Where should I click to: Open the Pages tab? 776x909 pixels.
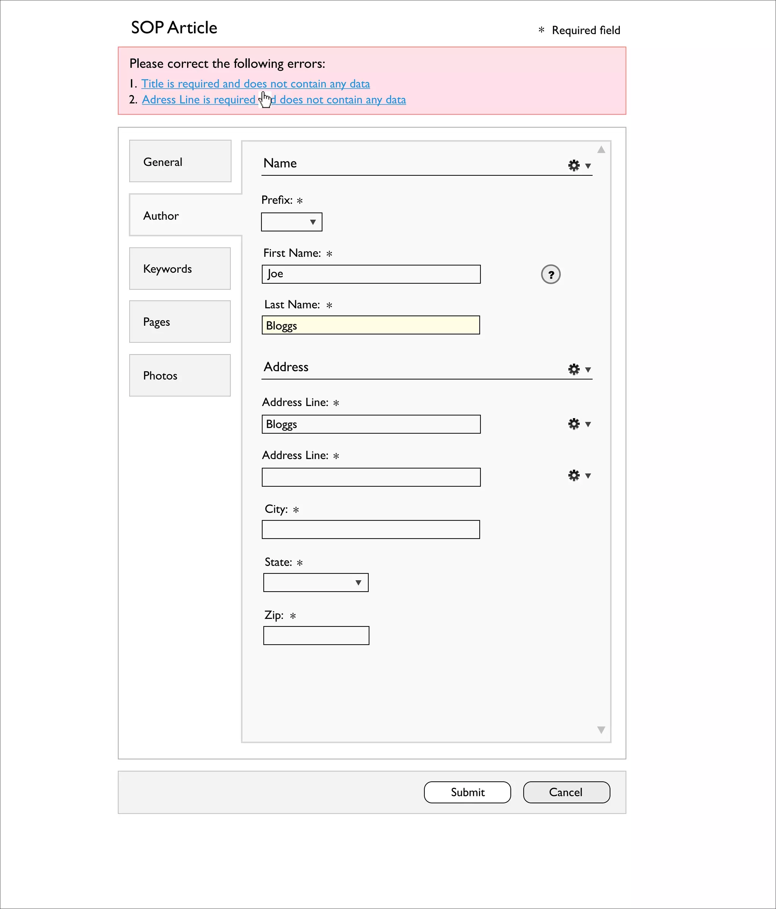tap(180, 322)
